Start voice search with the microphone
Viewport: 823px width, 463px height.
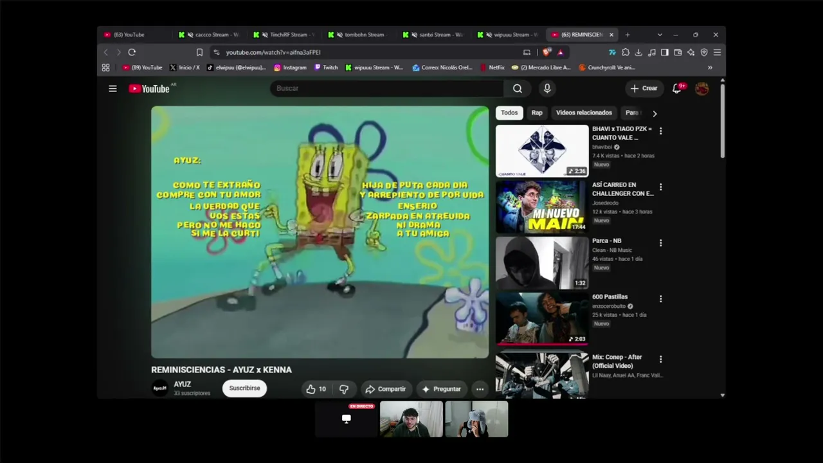click(547, 89)
